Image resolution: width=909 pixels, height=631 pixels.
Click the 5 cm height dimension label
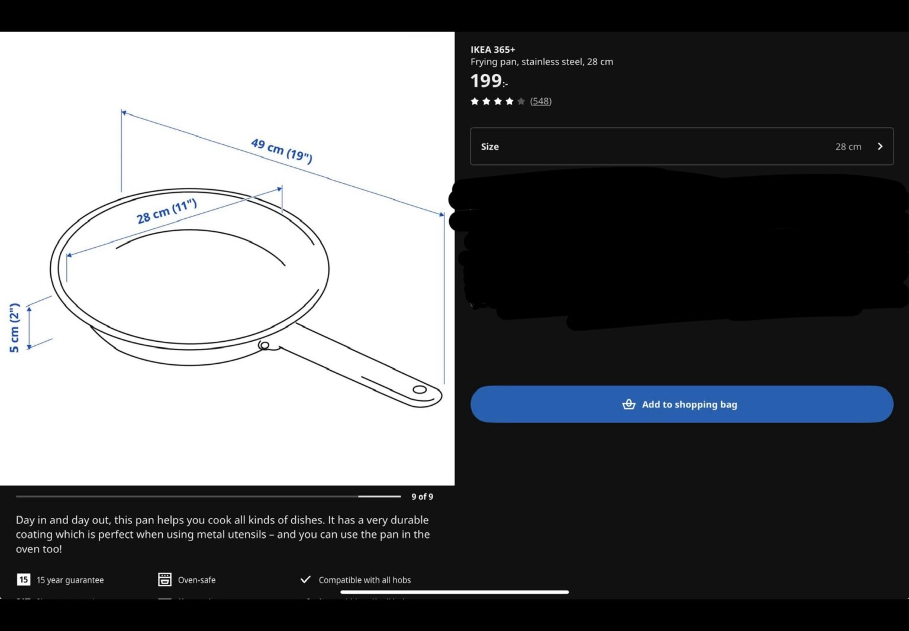(14, 328)
